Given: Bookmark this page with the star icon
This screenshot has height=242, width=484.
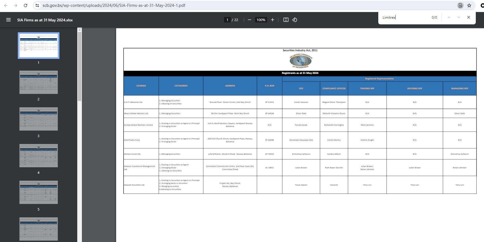Looking at the screenshot, I should (x=469, y=5).
